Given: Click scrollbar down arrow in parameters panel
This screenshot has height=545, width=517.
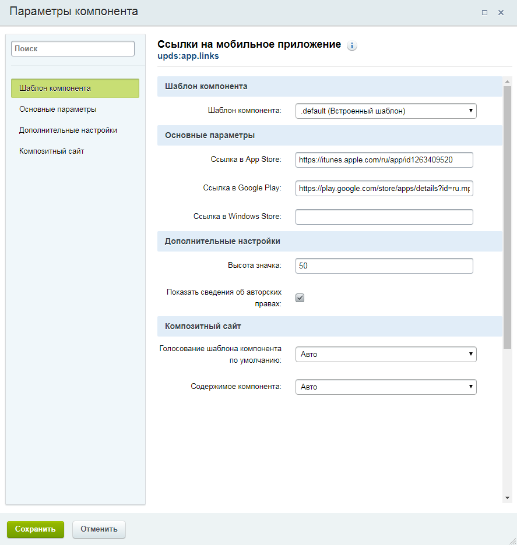Looking at the screenshot, I should tap(507, 498).
